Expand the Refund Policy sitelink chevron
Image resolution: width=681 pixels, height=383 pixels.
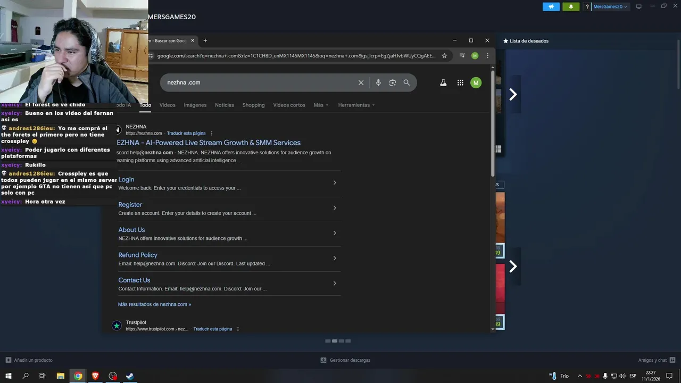335,258
